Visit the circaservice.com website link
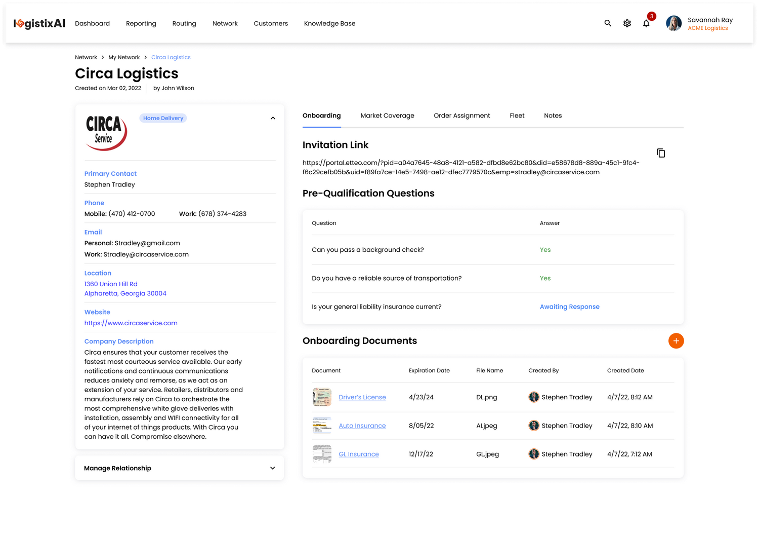The image size is (759, 535). click(131, 323)
